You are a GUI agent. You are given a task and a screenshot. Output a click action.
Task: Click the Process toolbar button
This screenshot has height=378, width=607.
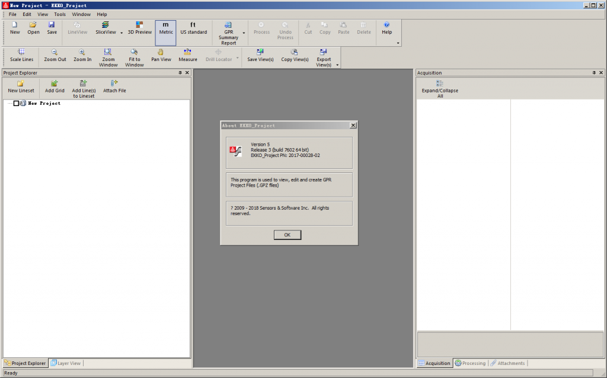tap(261, 28)
